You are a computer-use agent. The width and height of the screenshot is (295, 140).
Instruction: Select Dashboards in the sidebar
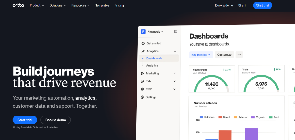(154, 58)
